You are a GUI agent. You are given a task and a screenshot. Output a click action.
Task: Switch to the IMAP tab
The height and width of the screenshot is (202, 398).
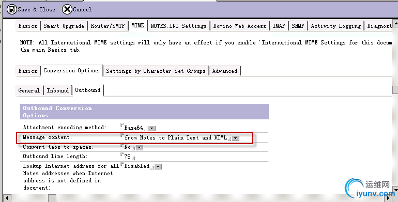click(x=279, y=26)
